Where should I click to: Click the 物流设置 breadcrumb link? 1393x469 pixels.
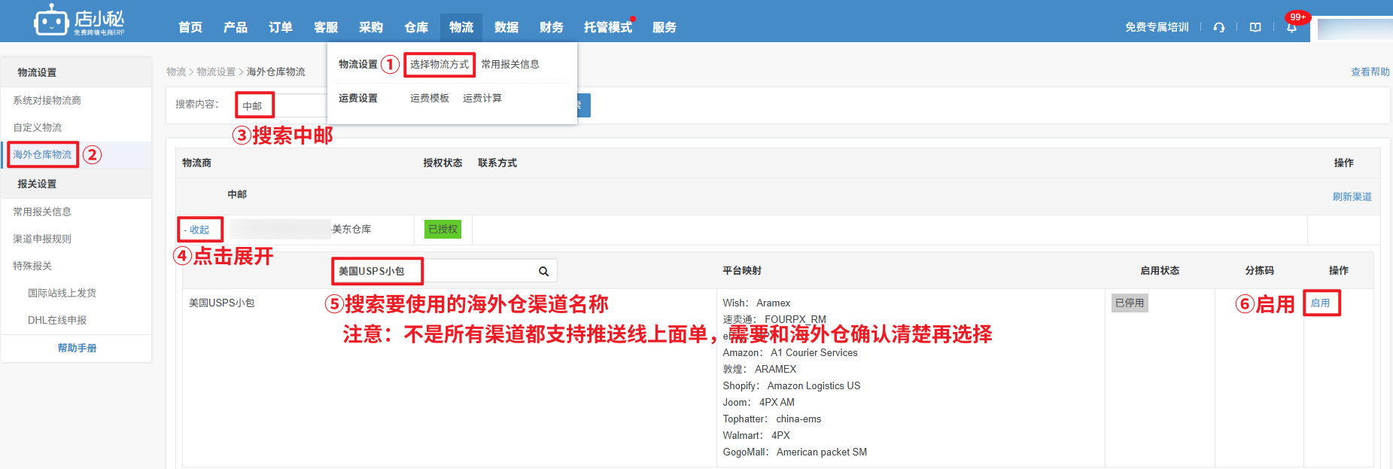(216, 72)
